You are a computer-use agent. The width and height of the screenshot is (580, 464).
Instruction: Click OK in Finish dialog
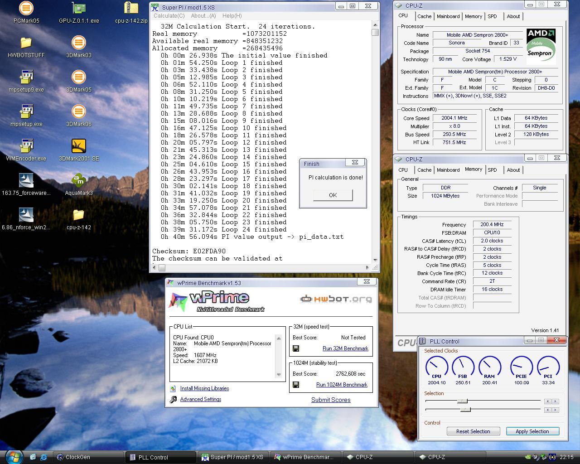(x=333, y=195)
